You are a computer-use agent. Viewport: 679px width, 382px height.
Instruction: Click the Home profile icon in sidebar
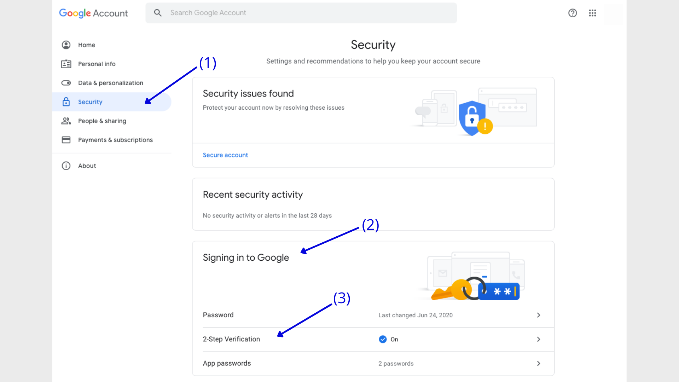pyautogui.click(x=66, y=45)
